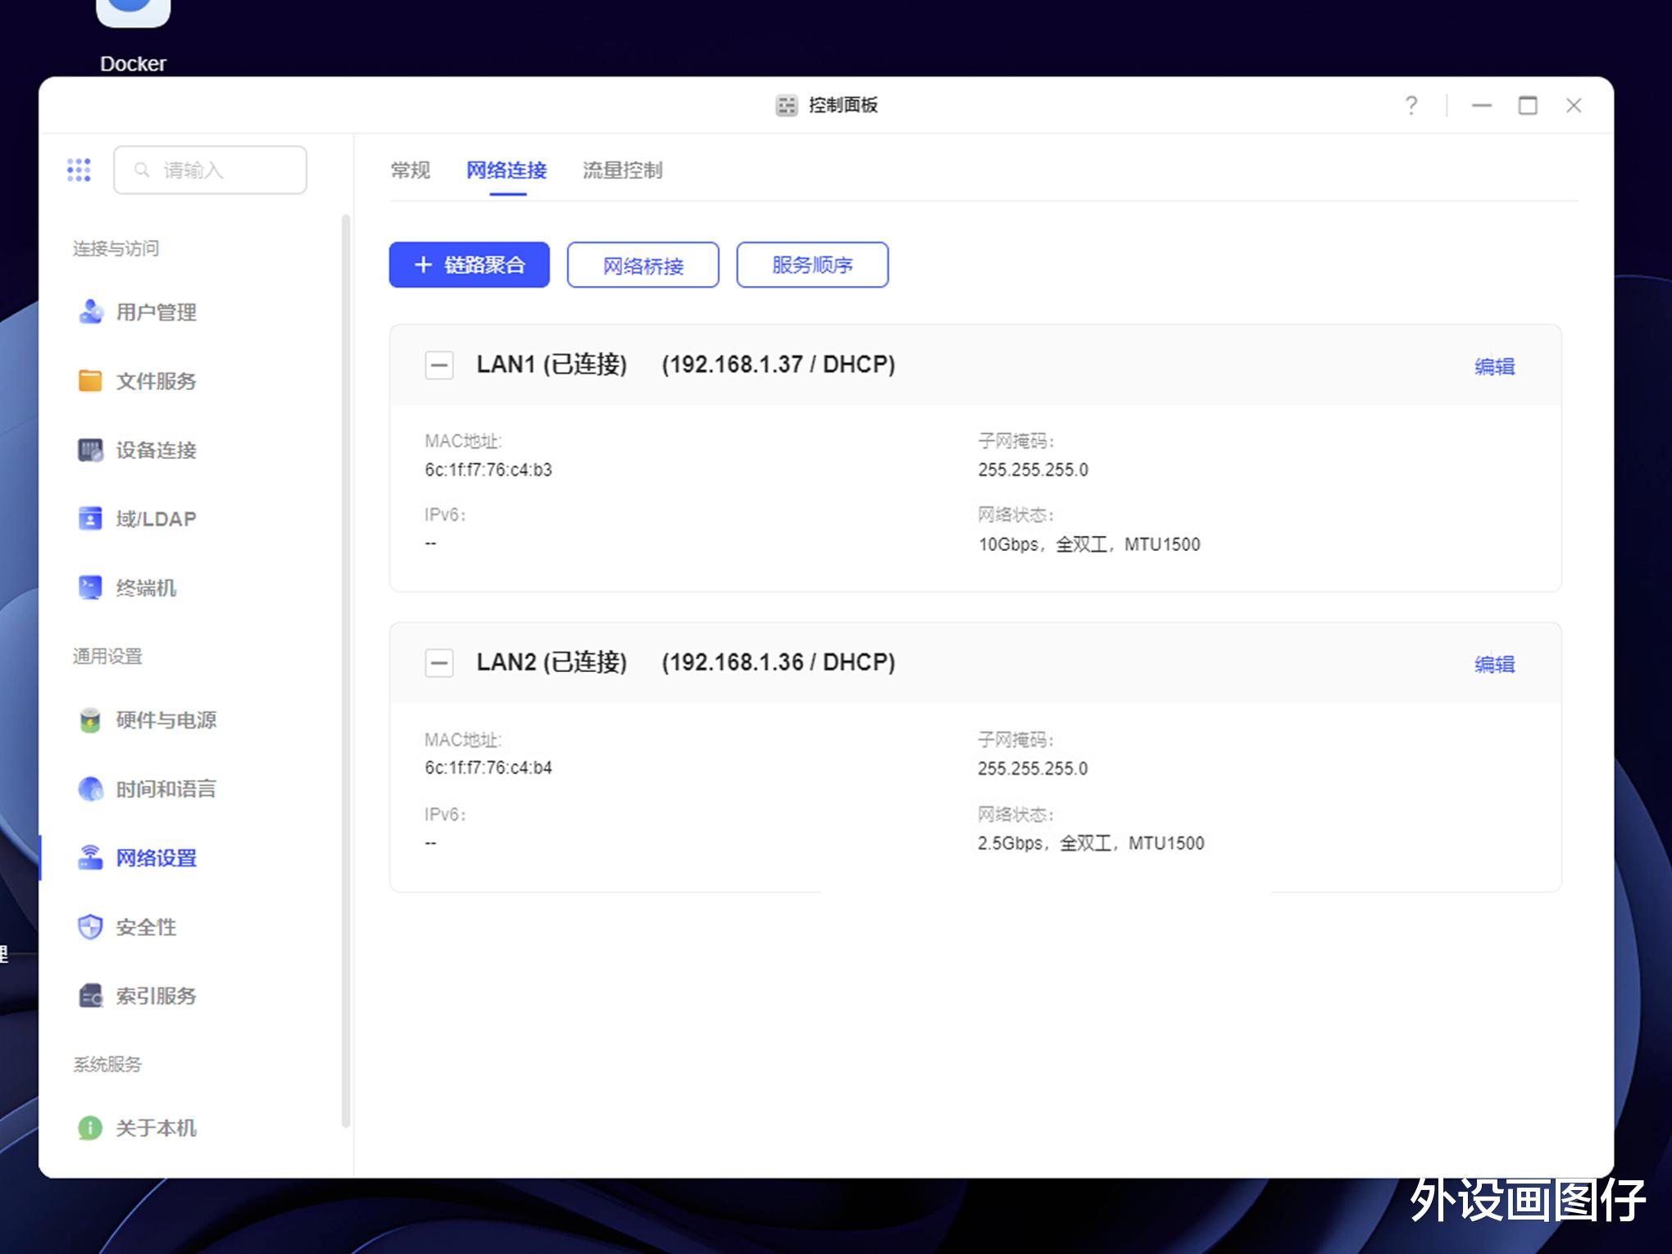Viewport: 1672px width, 1254px height.
Task: Open File Services folder icon
Action: [90, 381]
